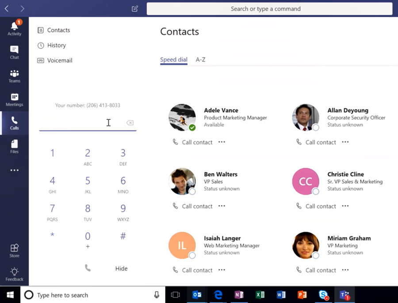Open Microsoft Edge from the taskbar
Screen dimensions: 398x303
(x=218, y=295)
